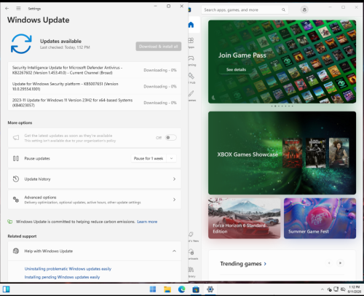Screen dimensions: 364x296
Task: Click the Store profile account icon
Action: pyautogui.click(x=304, y=9)
